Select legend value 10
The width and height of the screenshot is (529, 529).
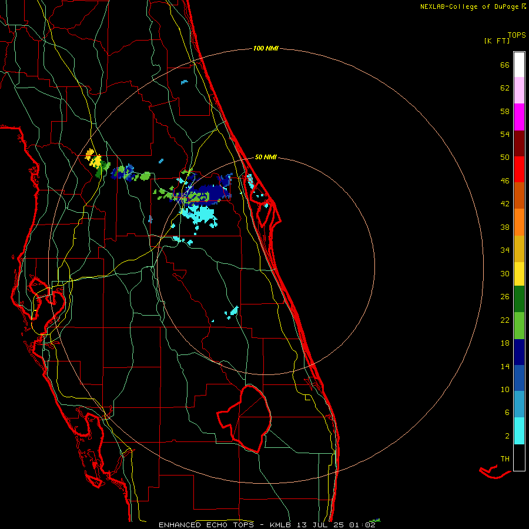505,389
